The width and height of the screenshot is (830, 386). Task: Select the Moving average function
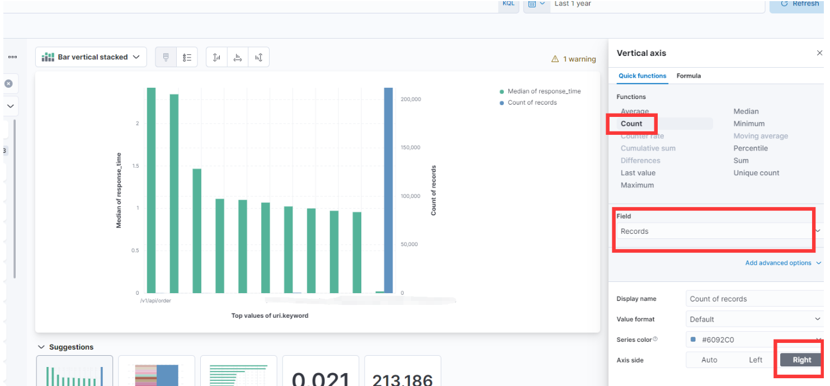761,136
